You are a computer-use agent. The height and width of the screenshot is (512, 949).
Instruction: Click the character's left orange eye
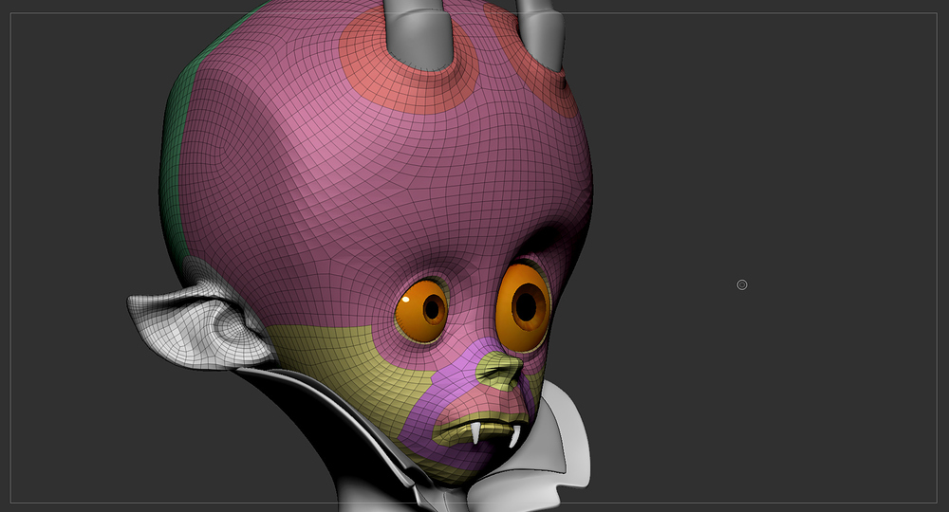422,311
